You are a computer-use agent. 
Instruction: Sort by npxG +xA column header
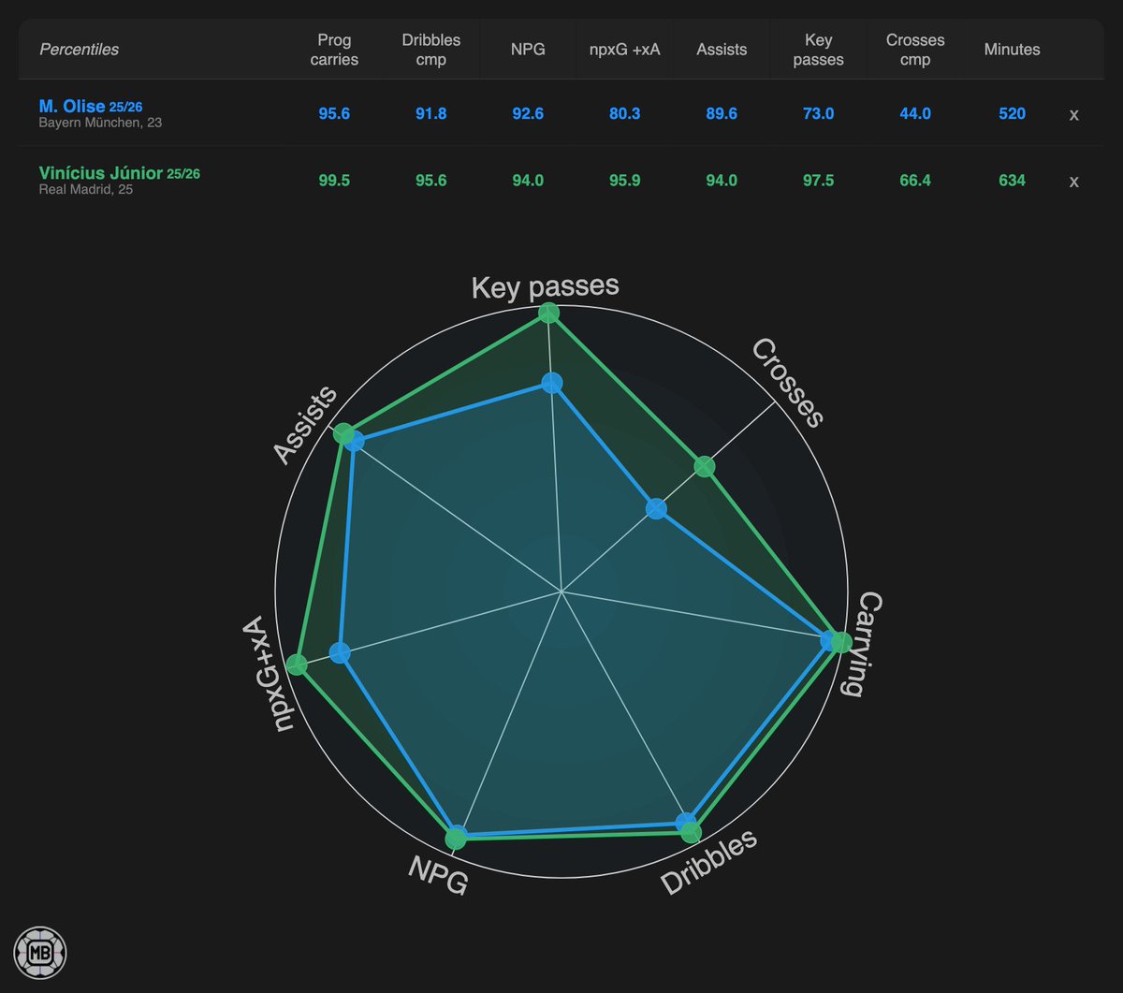coord(624,50)
